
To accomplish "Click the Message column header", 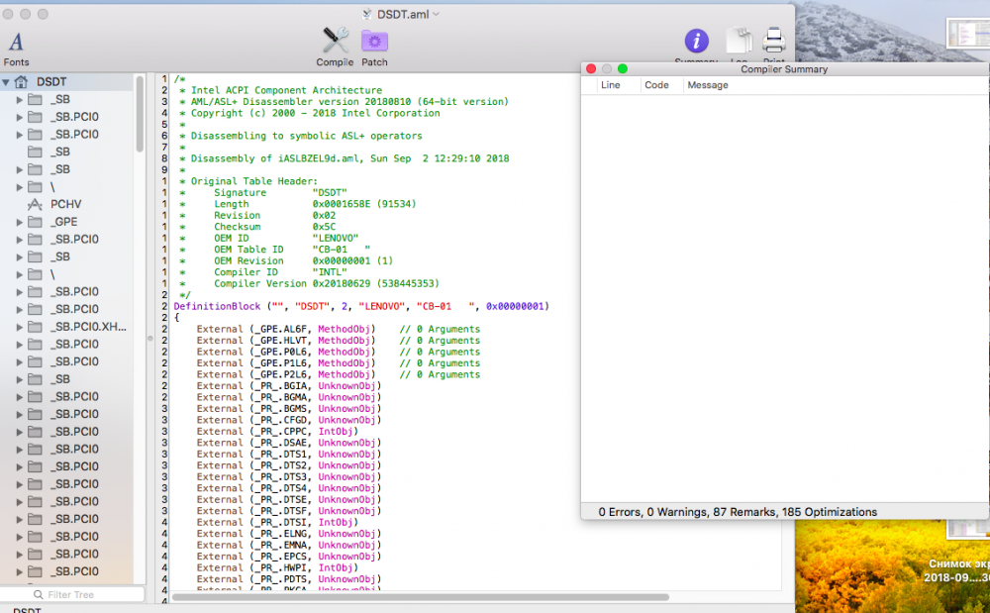I will point(708,85).
